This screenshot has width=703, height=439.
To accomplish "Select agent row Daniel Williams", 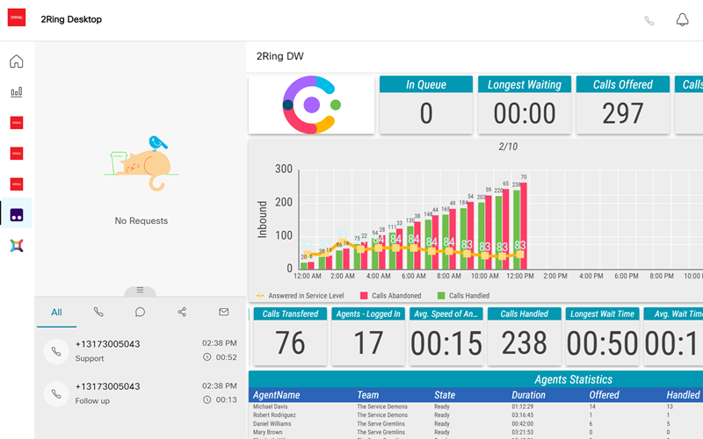I will click(475, 424).
